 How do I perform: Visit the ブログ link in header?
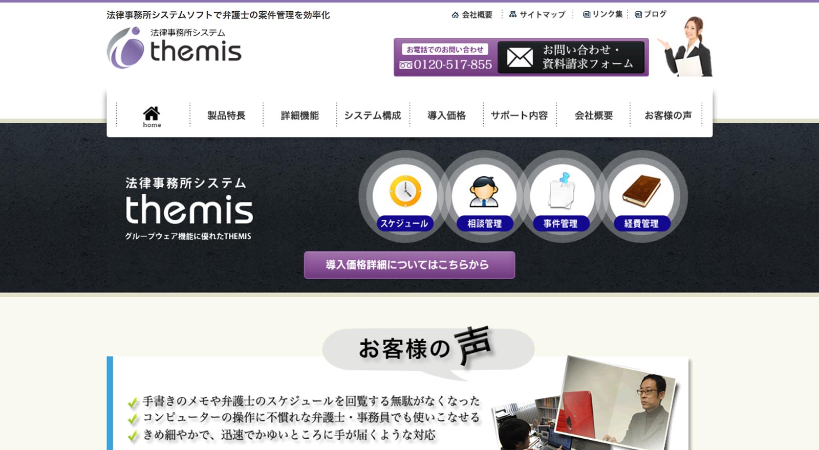(651, 14)
